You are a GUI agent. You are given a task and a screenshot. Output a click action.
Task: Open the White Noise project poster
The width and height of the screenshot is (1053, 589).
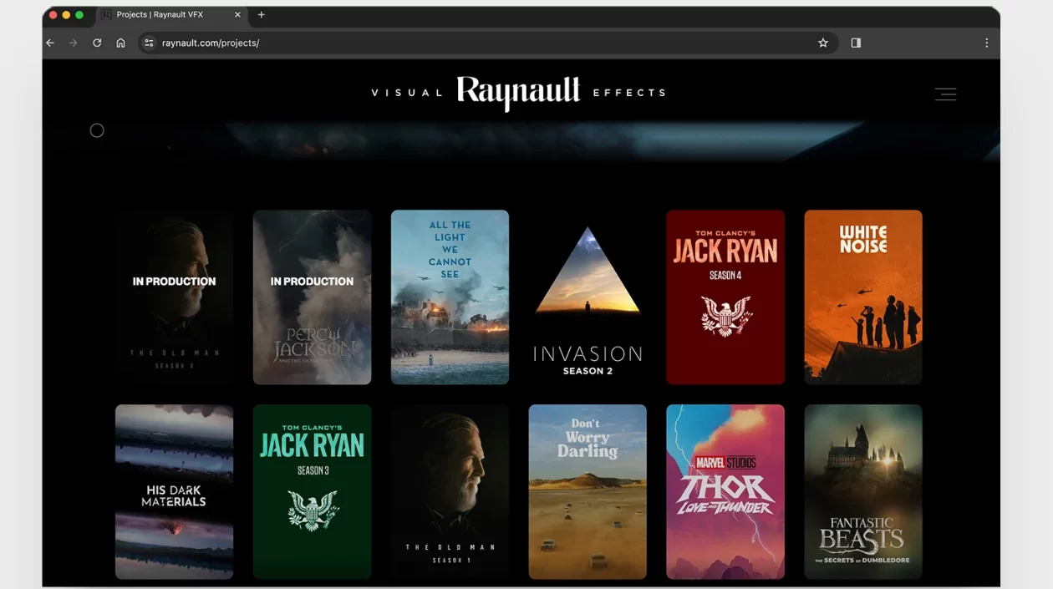[x=863, y=297]
